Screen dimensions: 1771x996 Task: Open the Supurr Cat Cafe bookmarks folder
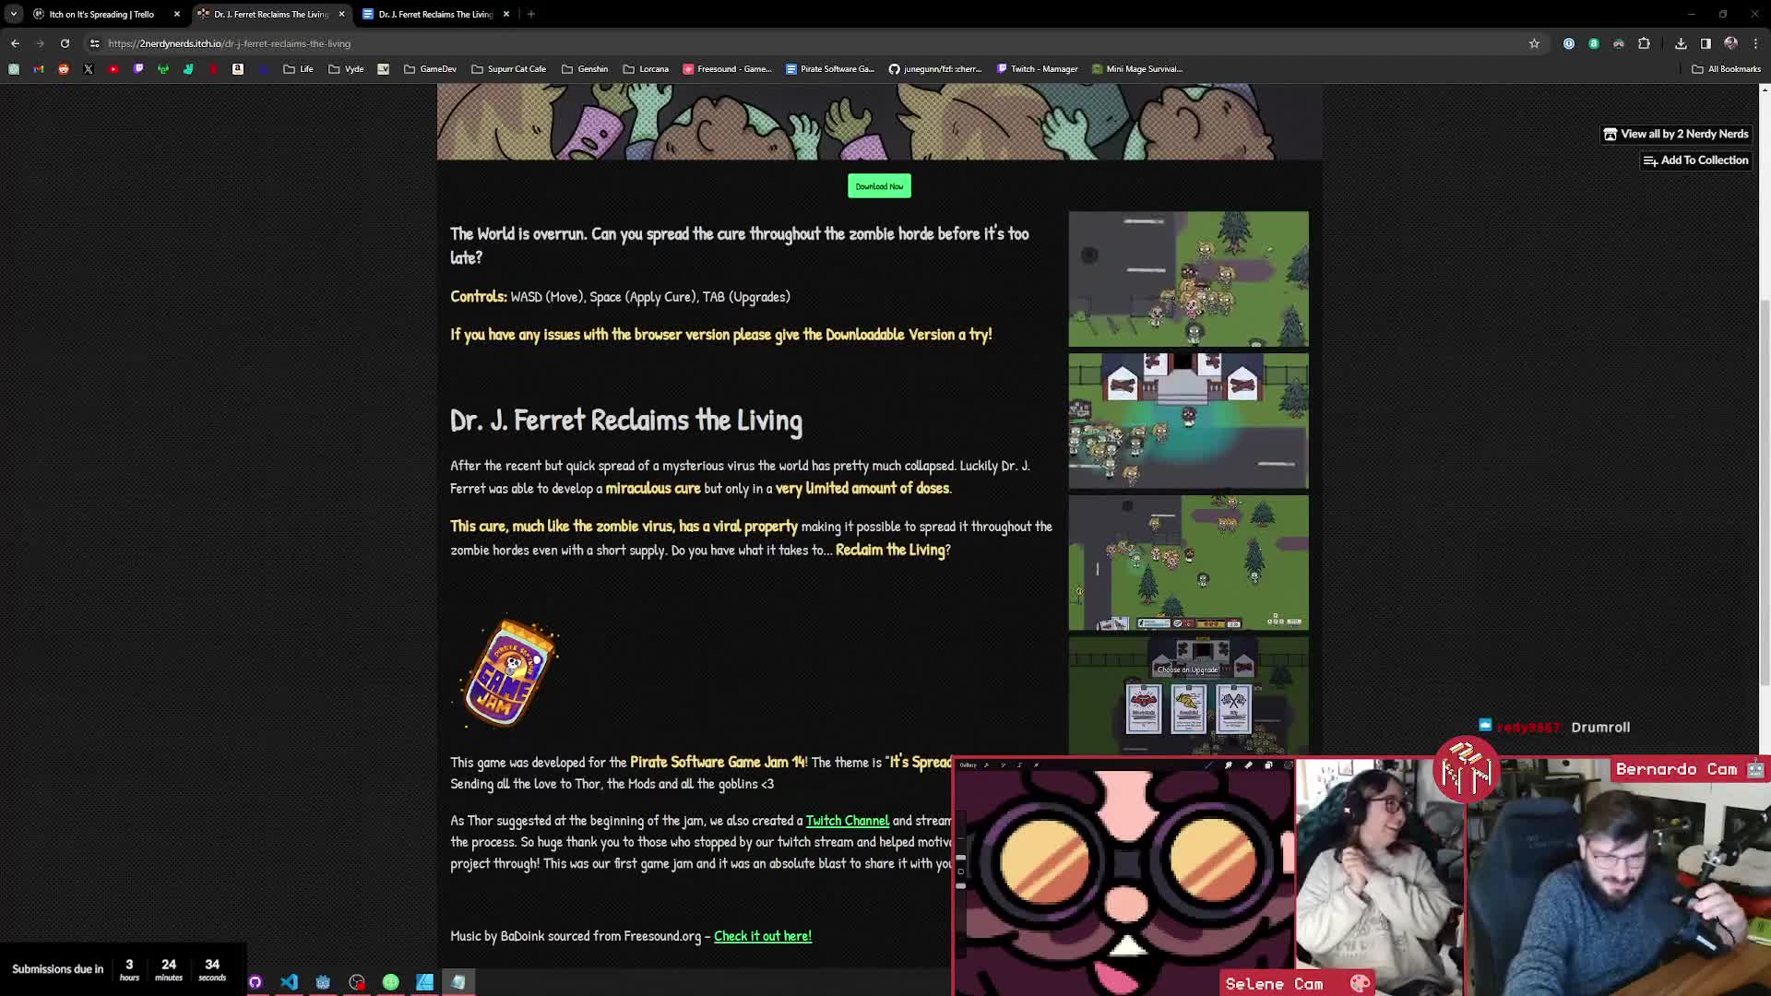point(508,69)
